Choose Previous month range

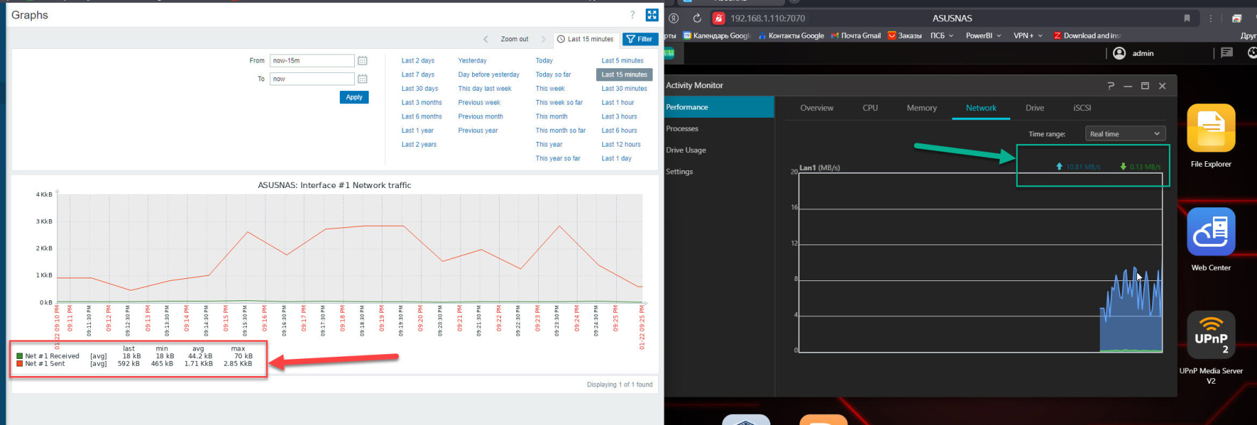tap(480, 116)
